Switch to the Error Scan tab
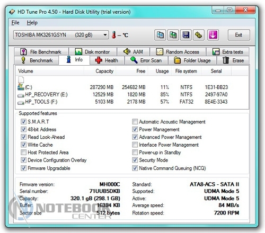265x233 pixels. [146, 60]
